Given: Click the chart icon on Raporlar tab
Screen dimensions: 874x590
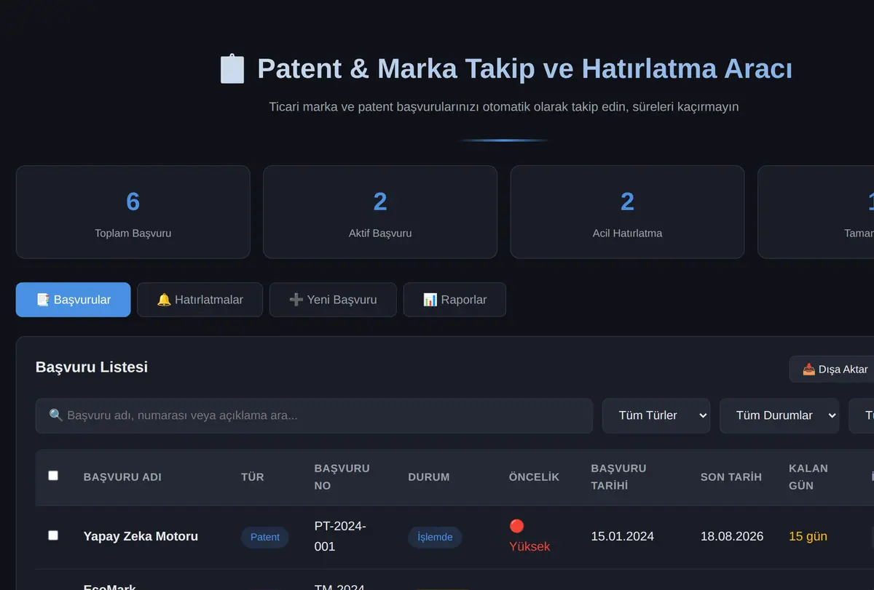Looking at the screenshot, I should 430,300.
